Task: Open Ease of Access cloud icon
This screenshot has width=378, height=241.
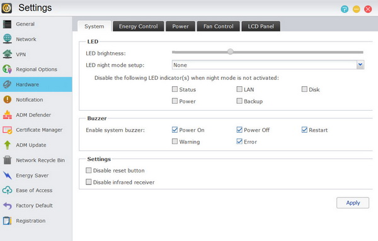Action: (7, 190)
